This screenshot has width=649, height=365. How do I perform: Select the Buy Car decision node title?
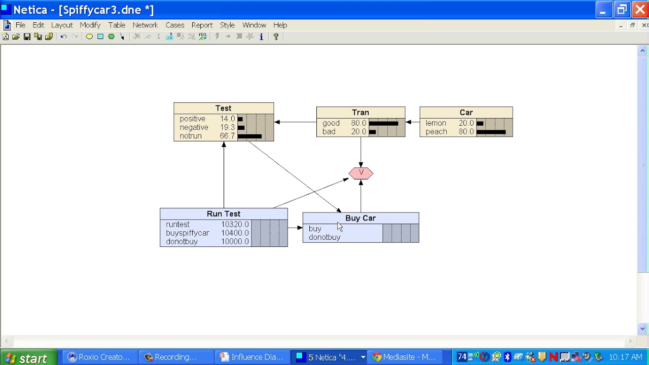click(360, 218)
